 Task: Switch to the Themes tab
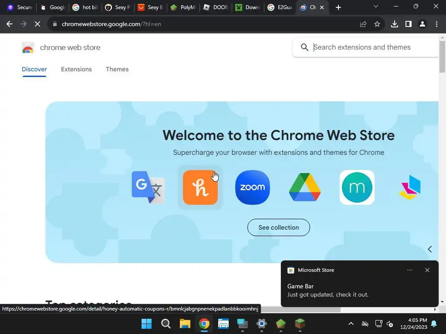click(x=117, y=69)
